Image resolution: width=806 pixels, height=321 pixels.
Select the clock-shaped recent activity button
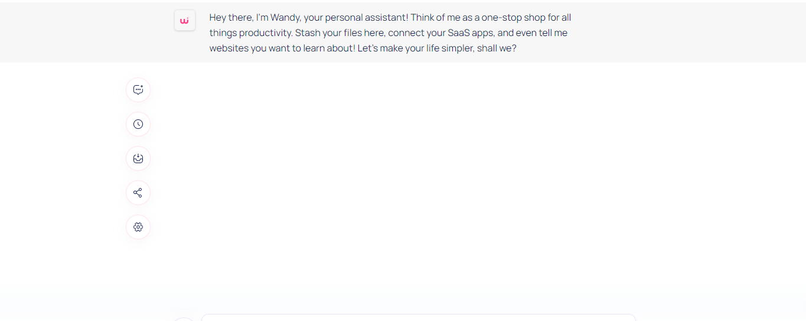138,124
